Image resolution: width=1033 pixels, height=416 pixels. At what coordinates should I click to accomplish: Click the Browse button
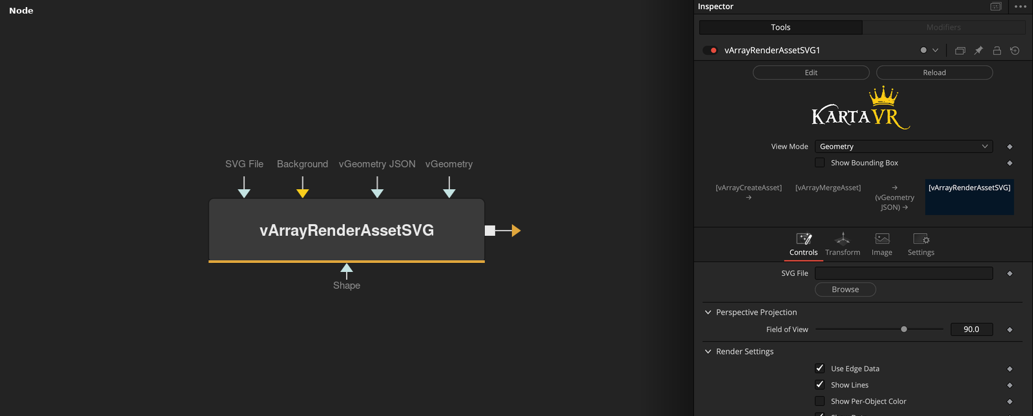[845, 289]
